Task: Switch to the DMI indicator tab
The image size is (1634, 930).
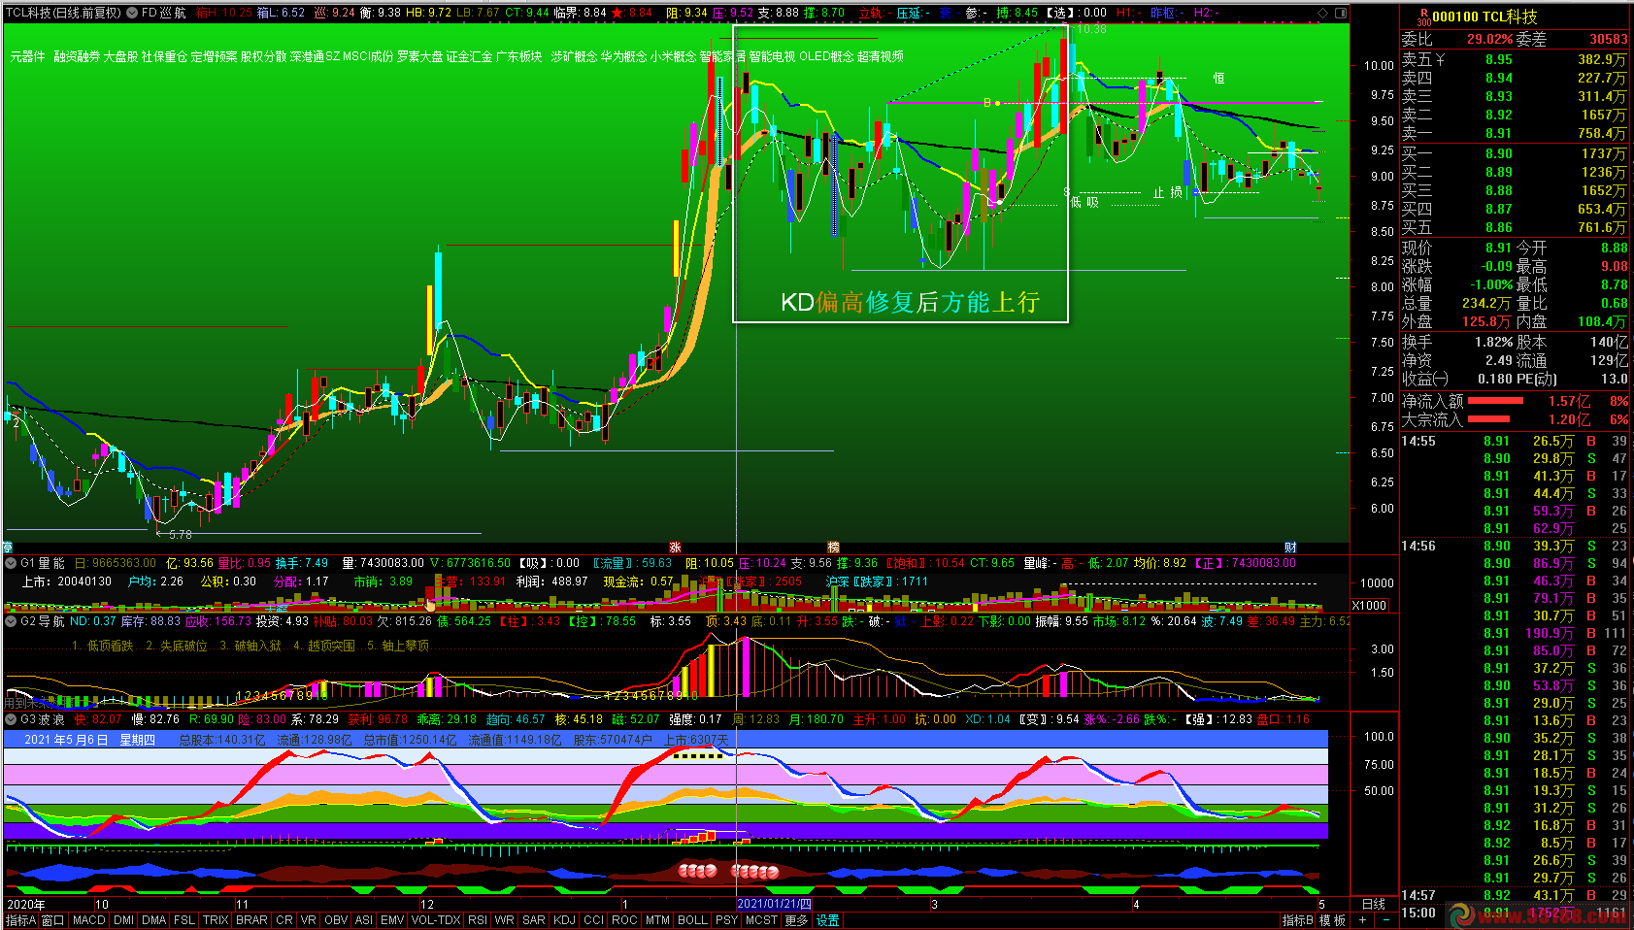Action: pos(123,920)
